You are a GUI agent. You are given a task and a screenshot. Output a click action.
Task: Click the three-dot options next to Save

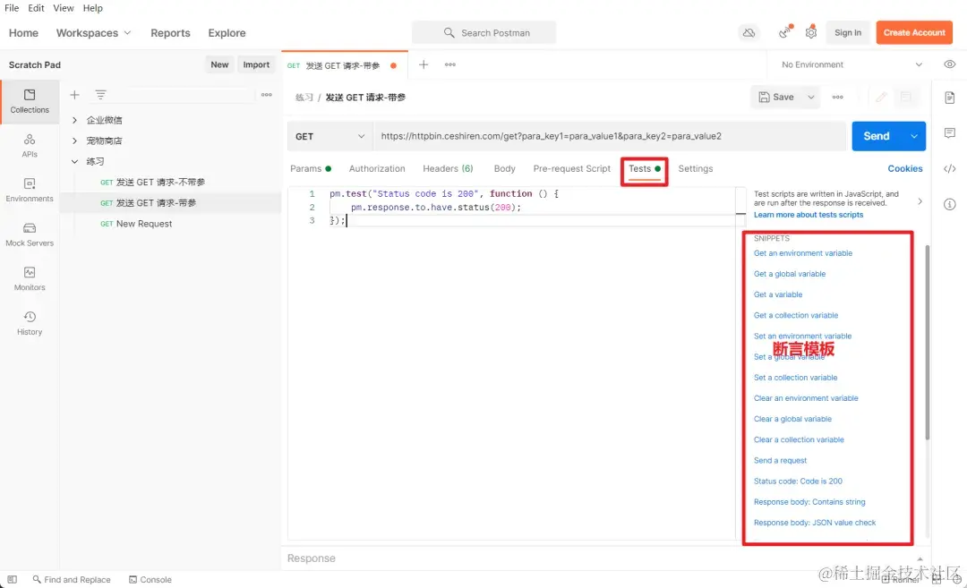click(x=837, y=97)
